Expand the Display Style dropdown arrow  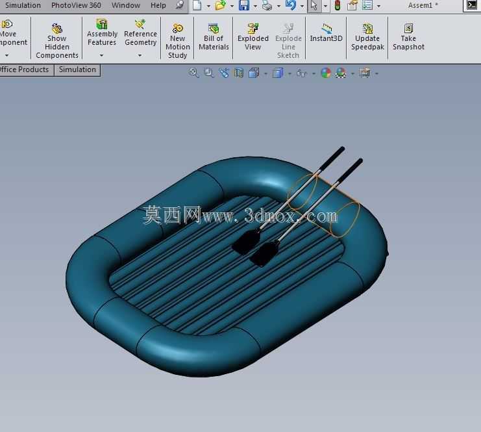point(290,73)
